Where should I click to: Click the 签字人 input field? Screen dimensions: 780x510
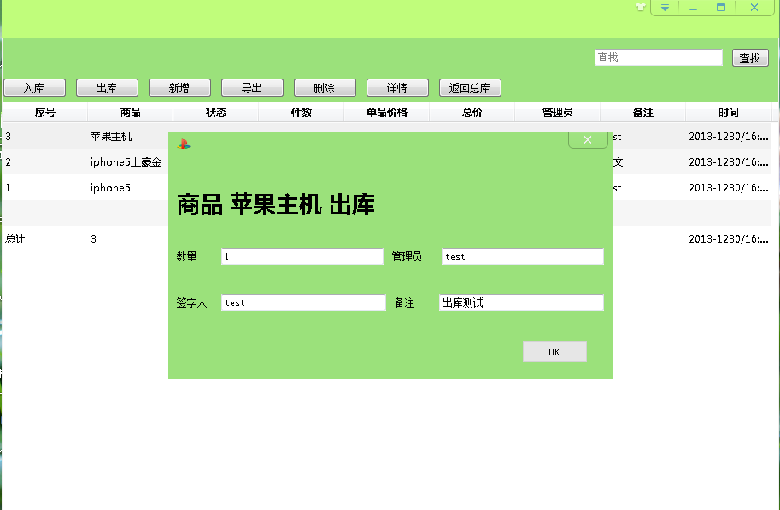303,302
